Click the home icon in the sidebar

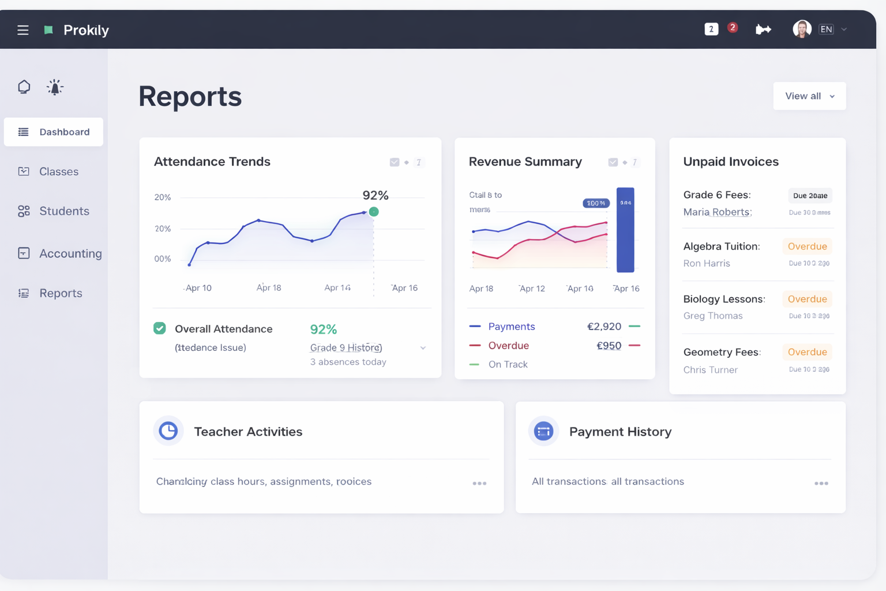point(24,87)
